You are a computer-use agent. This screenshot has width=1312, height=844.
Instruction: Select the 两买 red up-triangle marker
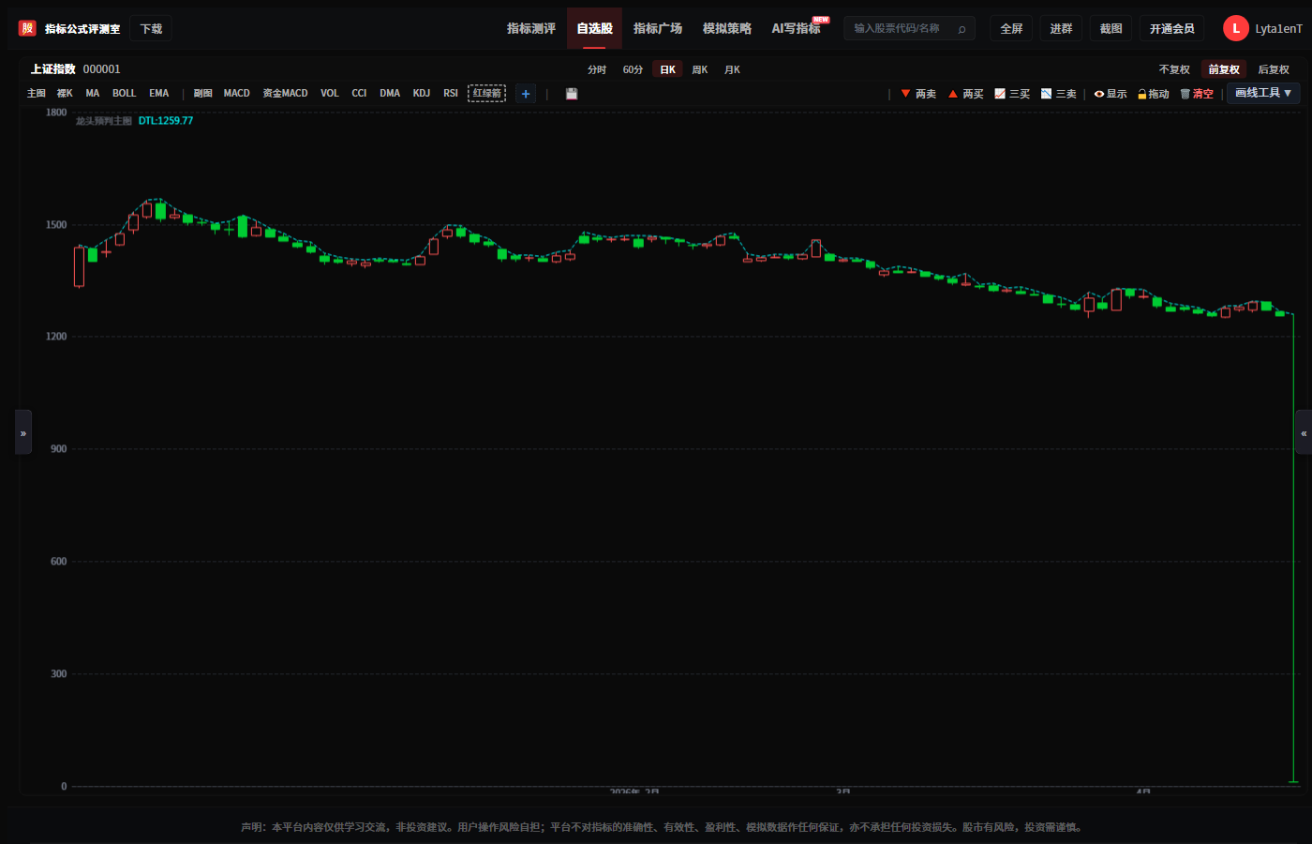965,94
